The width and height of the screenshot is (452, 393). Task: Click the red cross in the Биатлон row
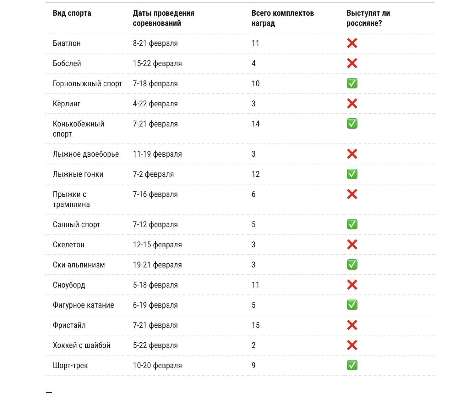[x=352, y=43]
